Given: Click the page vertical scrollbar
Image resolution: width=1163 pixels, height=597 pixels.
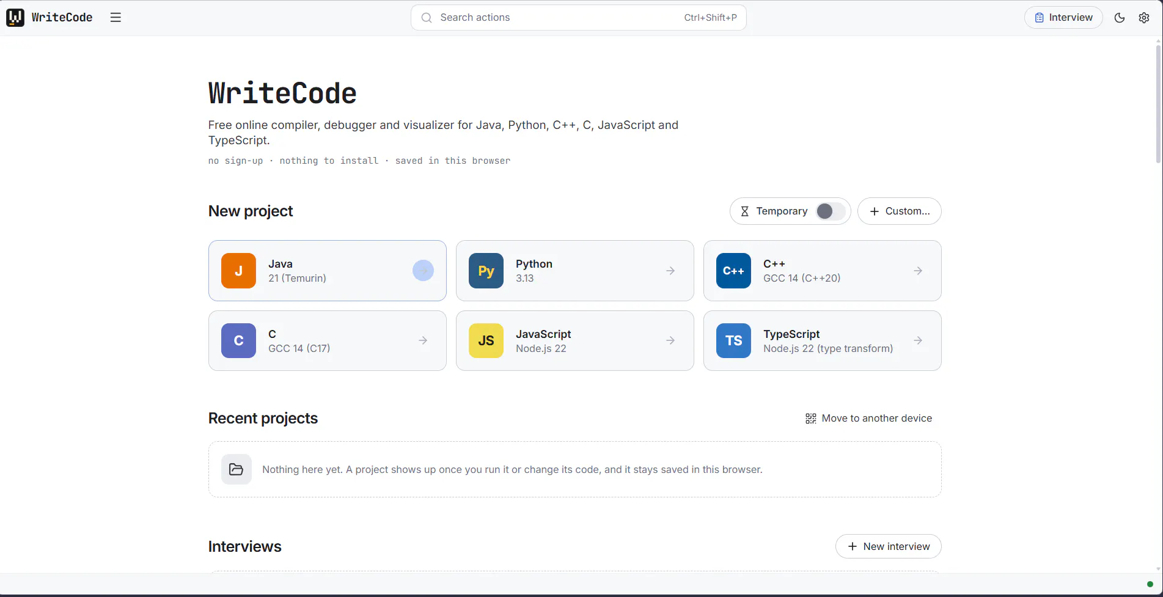Looking at the screenshot, I should pos(1158,104).
